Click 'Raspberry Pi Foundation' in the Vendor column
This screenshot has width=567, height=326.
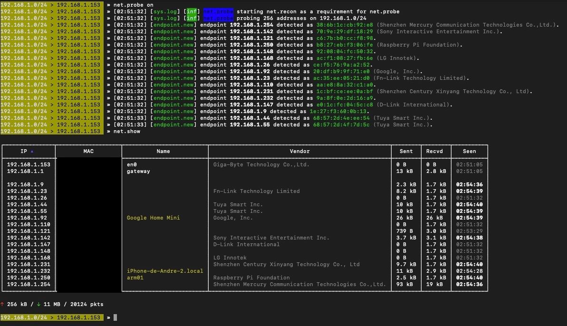251,278
